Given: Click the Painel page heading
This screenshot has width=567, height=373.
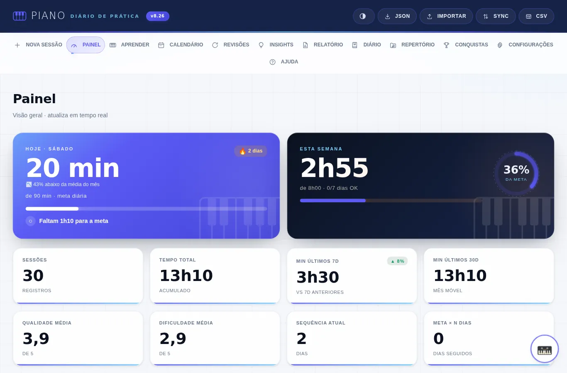Looking at the screenshot, I should click(34, 99).
